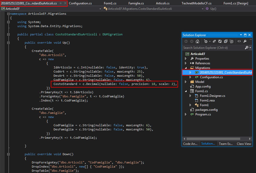This screenshot has width=256, height=173.
Task: Click the Properties wrench icon in tree
Action: click(x=192, y=59)
